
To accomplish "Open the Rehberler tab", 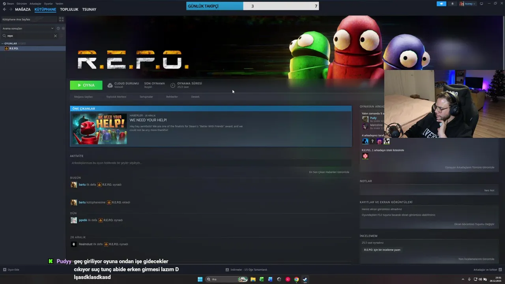I will coord(172,97).
